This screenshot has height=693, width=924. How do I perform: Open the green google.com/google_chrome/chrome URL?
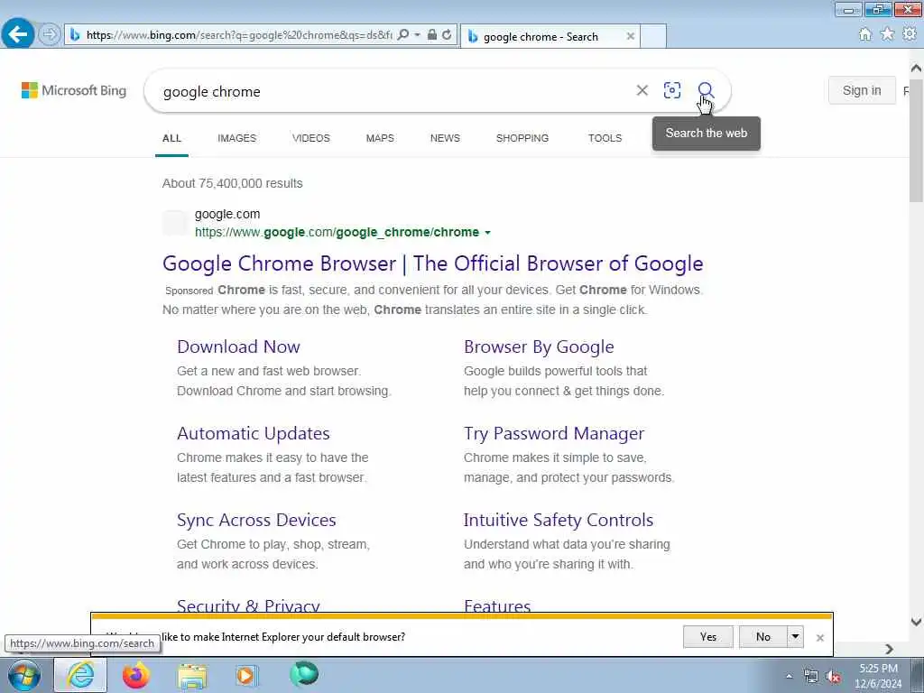tap(337, 232)
